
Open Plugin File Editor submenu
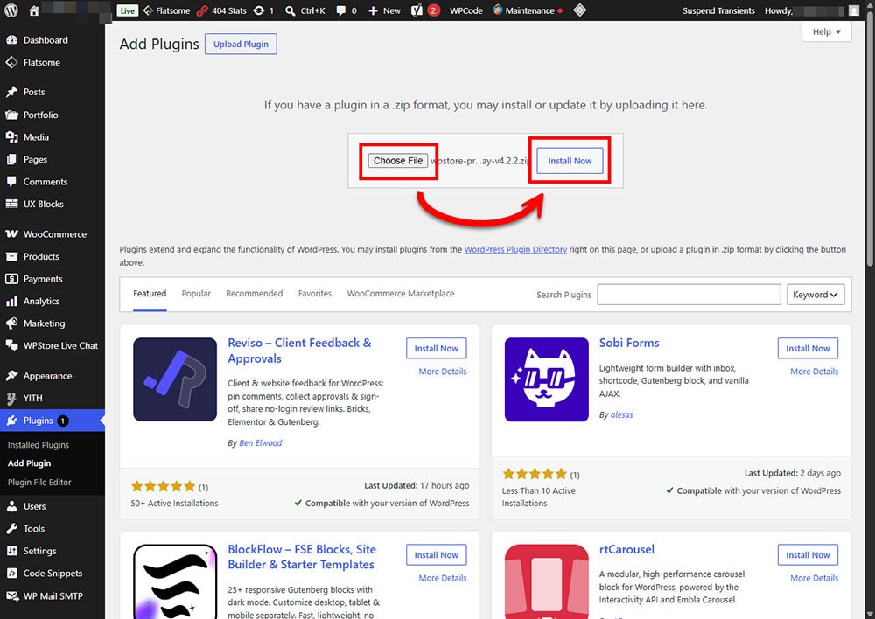(x=39, y=483)
